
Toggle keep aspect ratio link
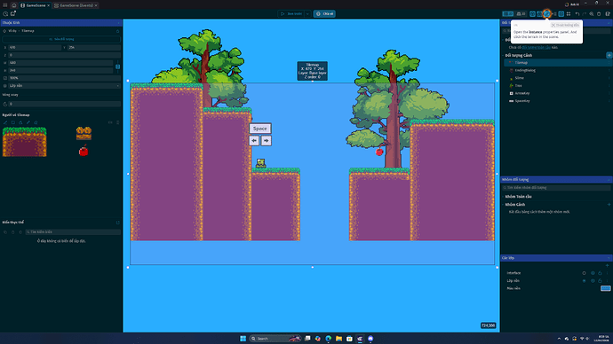pos(117,66)
